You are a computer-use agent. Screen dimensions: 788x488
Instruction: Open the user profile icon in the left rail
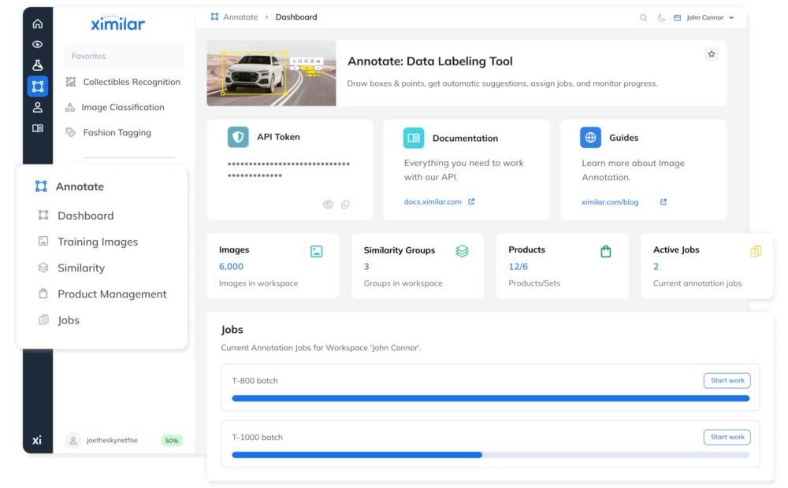click(x=37, y=107)
